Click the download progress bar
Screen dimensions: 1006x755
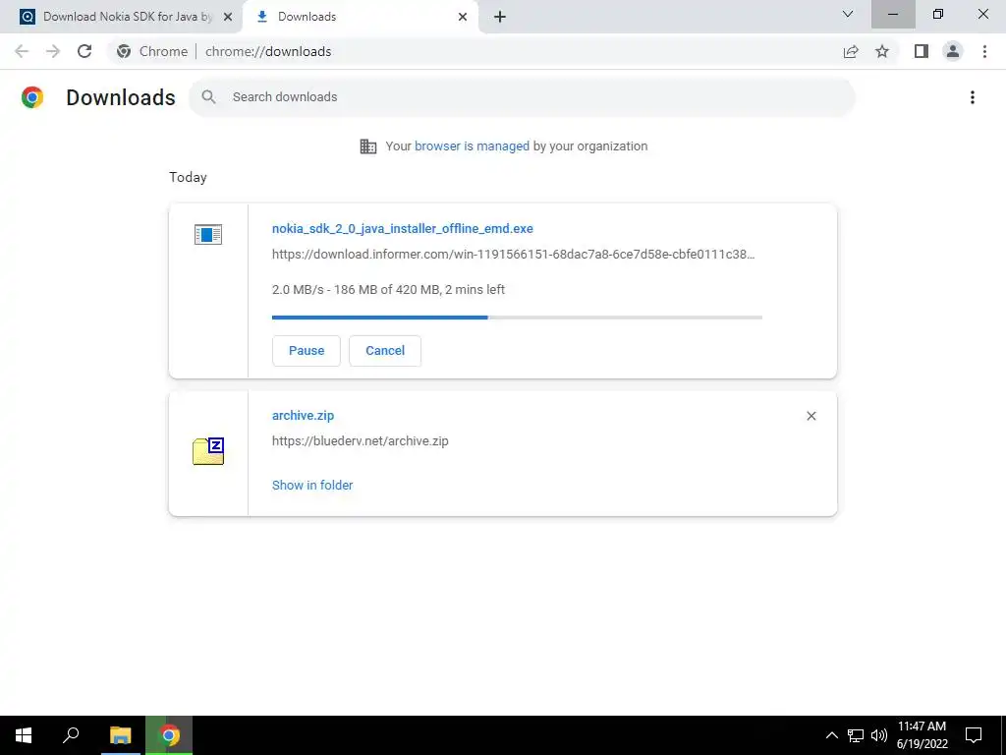click(517, 318)
